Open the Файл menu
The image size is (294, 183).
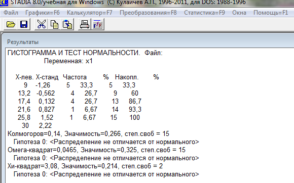[11, 13]
